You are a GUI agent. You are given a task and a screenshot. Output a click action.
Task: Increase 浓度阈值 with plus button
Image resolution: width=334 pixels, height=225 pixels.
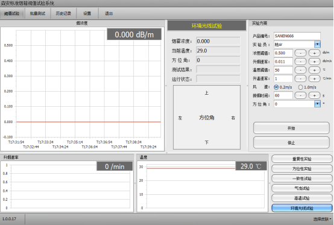[x=314, y=53]
